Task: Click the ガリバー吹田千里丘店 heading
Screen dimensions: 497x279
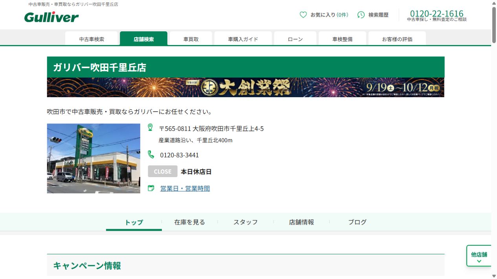Action: pos(100,67)
